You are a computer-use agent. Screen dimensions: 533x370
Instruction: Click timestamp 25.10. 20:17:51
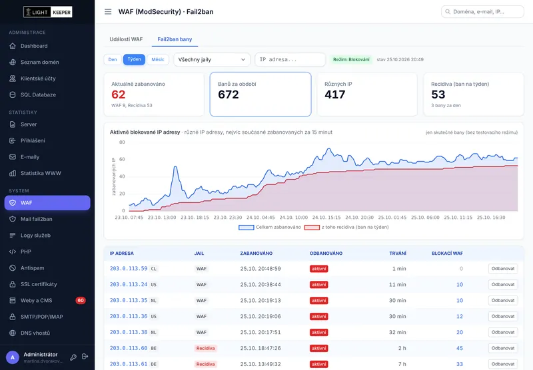tap(261, 332)
